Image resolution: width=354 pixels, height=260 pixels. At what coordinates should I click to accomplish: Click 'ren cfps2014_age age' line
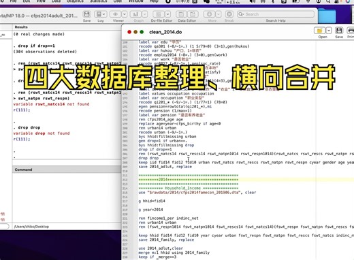(161, 119)
